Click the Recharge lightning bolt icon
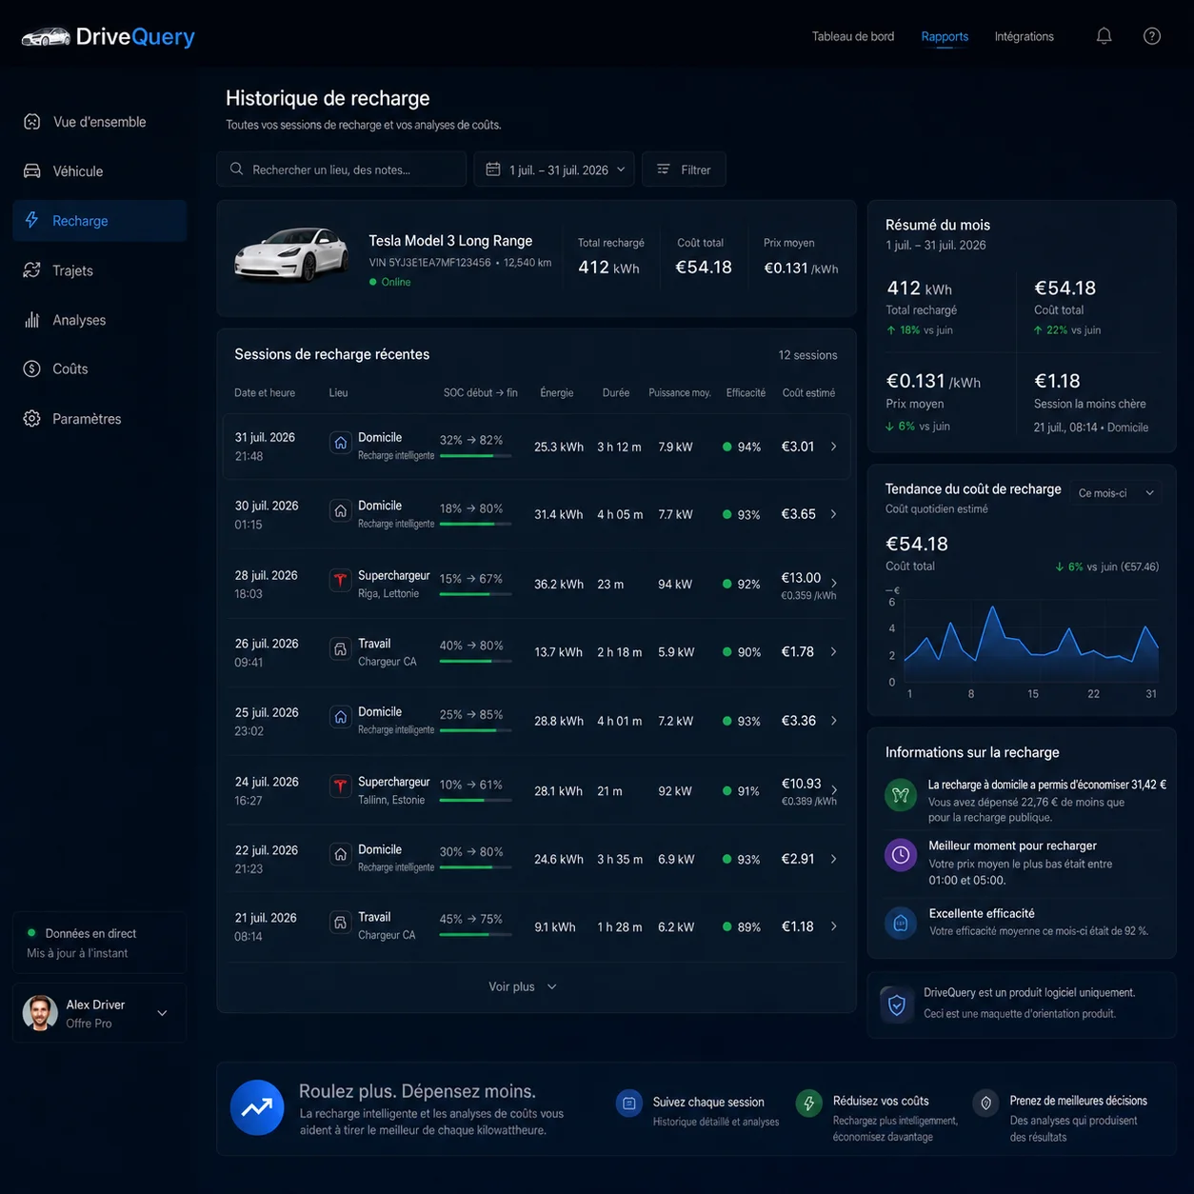Screen dimensions: 1194x1194 point(32,220)
